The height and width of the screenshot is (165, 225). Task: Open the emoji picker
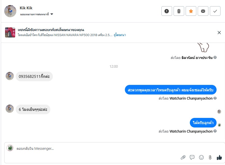201,157
